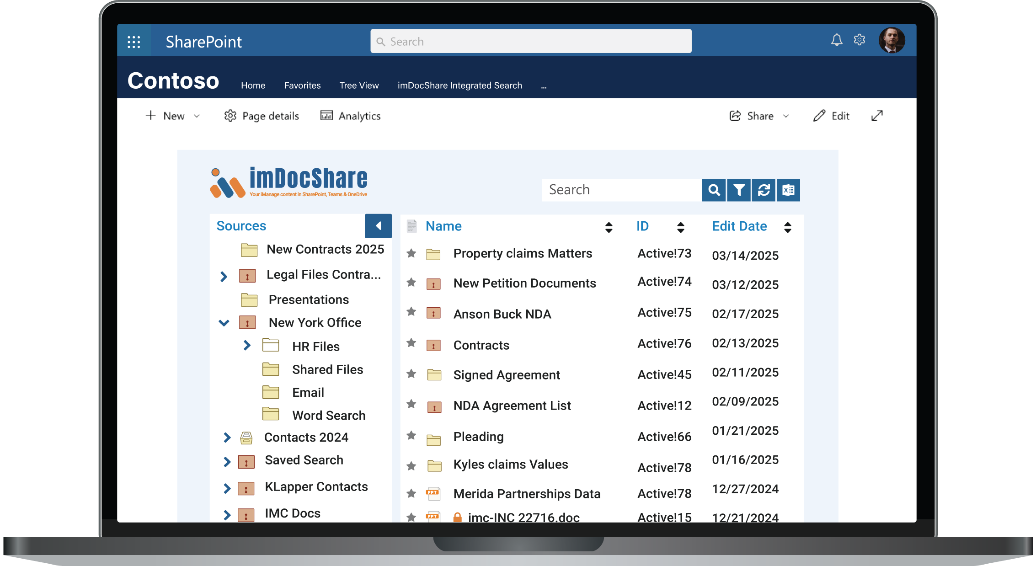The width and height of the screenshot is (1036, 566).
Task: Open Merida Partnerships Data file
Action: (x=527, y=494)
